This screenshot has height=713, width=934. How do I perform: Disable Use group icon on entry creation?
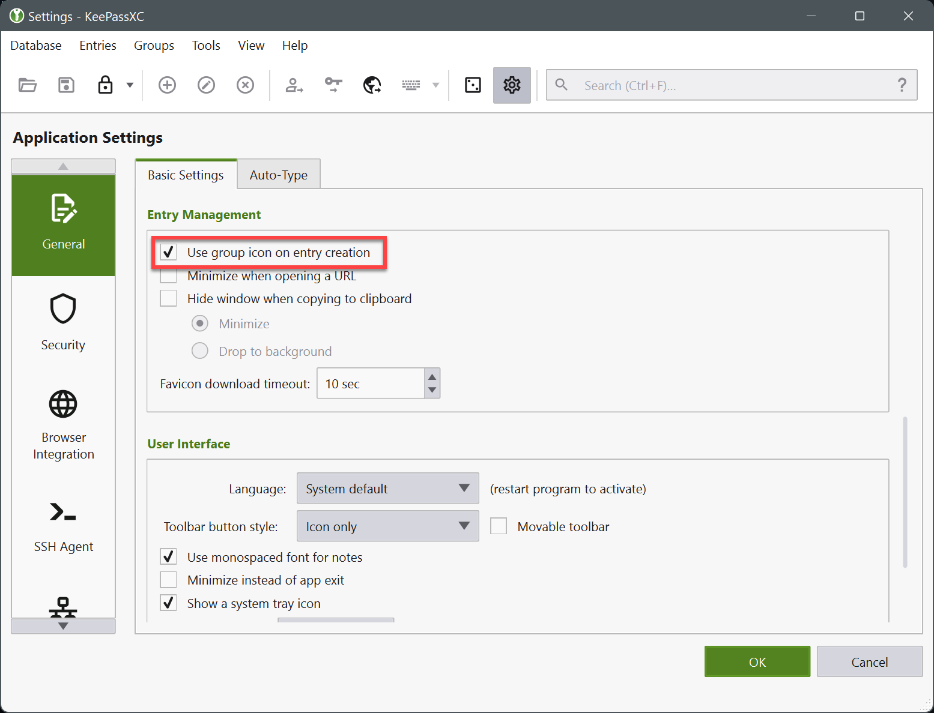point(168,252)
